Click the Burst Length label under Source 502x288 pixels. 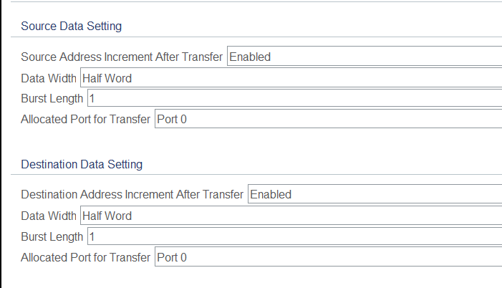52,98
